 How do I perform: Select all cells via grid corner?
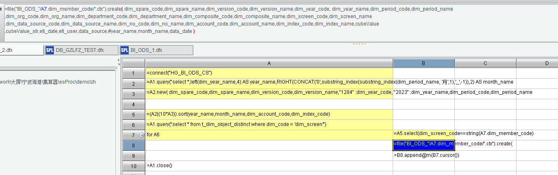tap(134, 63)
